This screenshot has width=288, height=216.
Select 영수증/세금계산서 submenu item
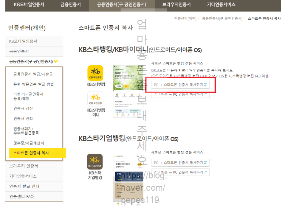pos(29,143)
